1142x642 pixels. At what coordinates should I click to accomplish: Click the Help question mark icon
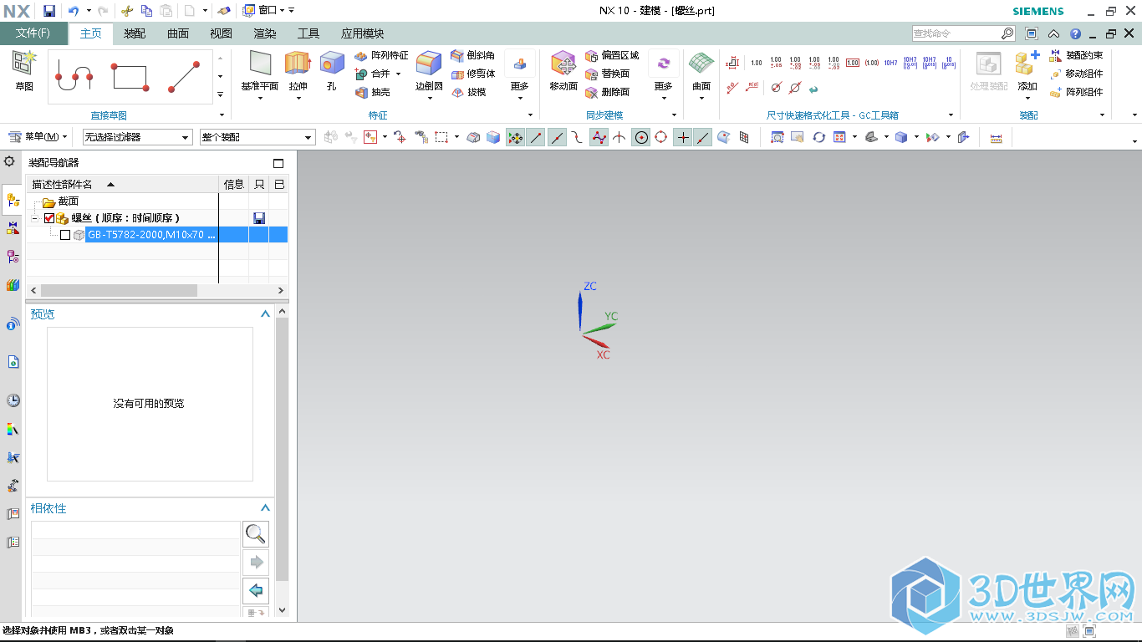coord(1075,34)
